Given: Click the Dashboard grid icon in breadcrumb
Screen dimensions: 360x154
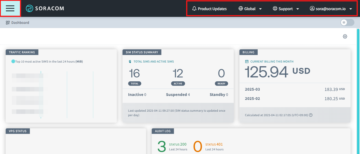Looking at the screenshot, I should tap(8, 23).
